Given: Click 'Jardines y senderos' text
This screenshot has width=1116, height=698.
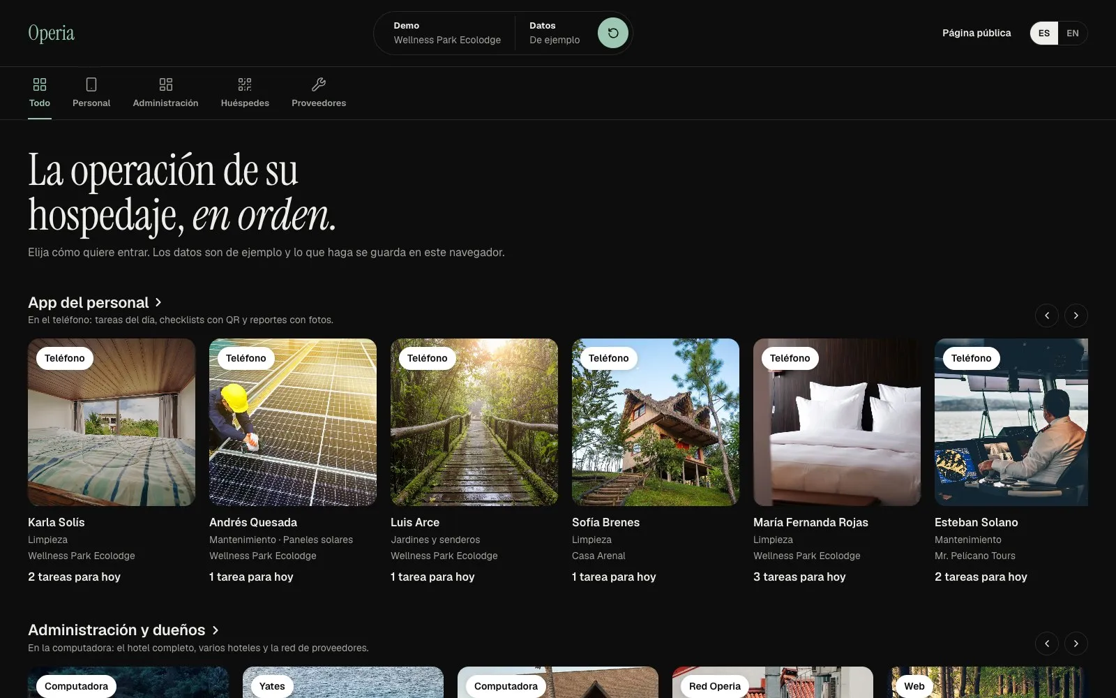Looking at the screenshot, I should tap(435, 540).
